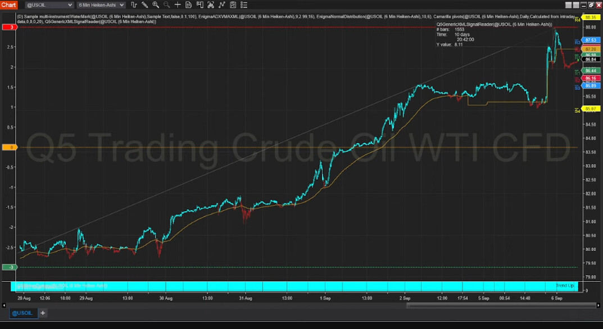603x329 pixels.
Task: Click the Zoom Out magnifier icon
Action: pyautogui.click(x=167, y=5)
